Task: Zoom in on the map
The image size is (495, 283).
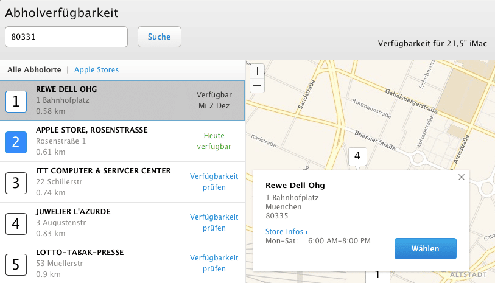Action: click(x=258, y=71)
